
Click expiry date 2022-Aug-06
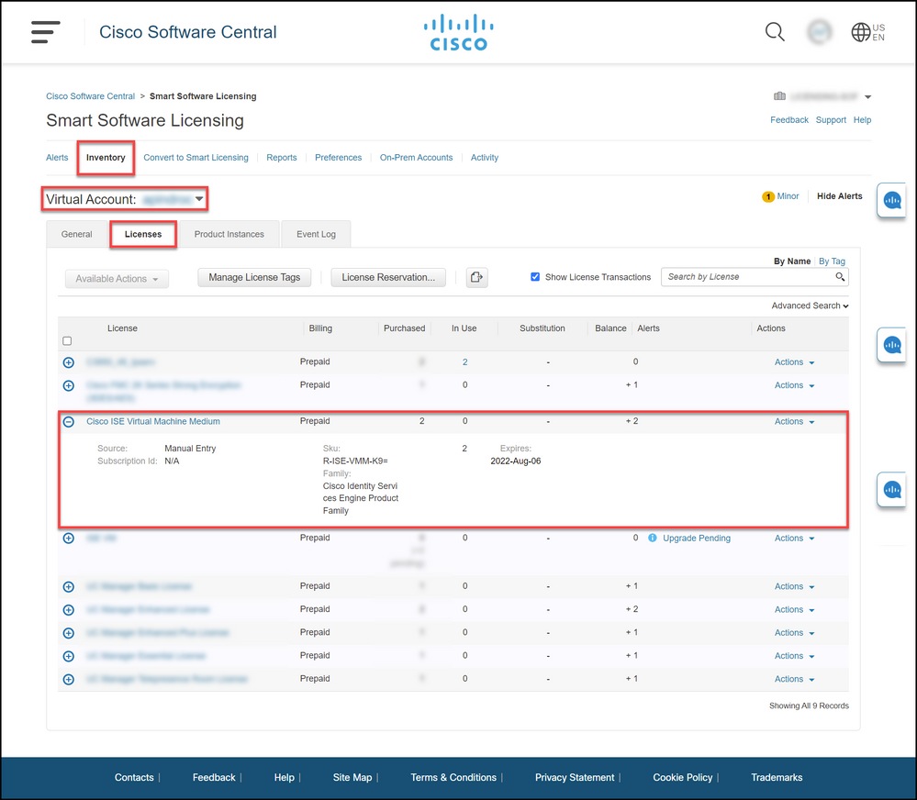pos(515,461)
